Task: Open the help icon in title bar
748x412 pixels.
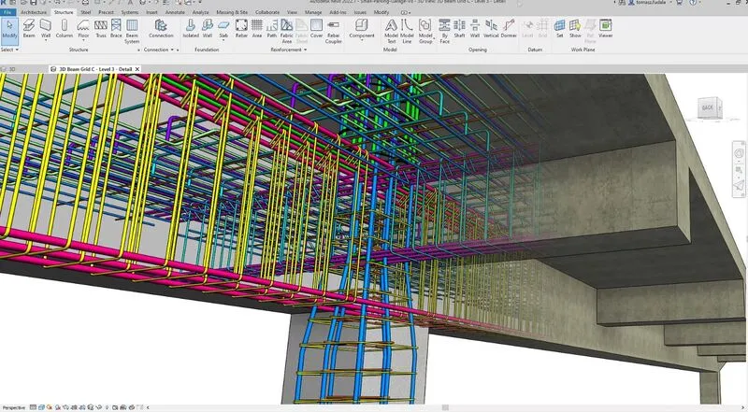Action: [x=693, y=3]
